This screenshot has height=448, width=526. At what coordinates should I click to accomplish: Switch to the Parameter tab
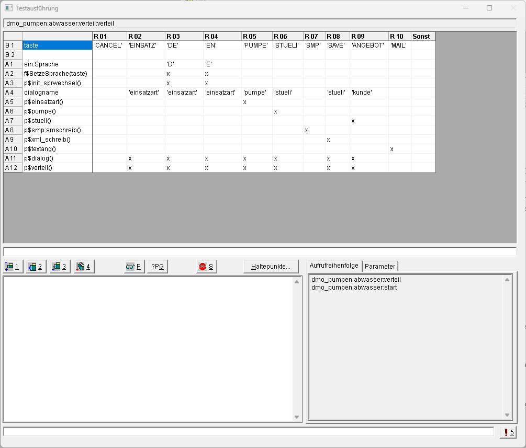pyautogui.click(x=380, y=267)
